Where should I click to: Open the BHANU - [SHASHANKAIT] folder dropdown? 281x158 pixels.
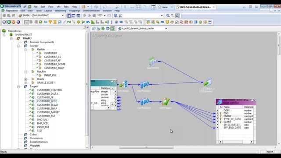[63, 16]
